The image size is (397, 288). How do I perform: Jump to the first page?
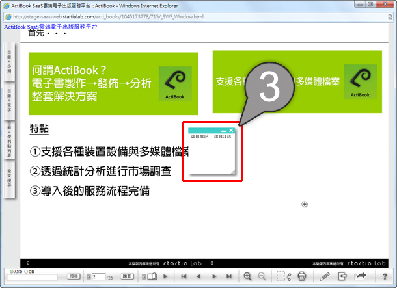click(x=184, y=276)
